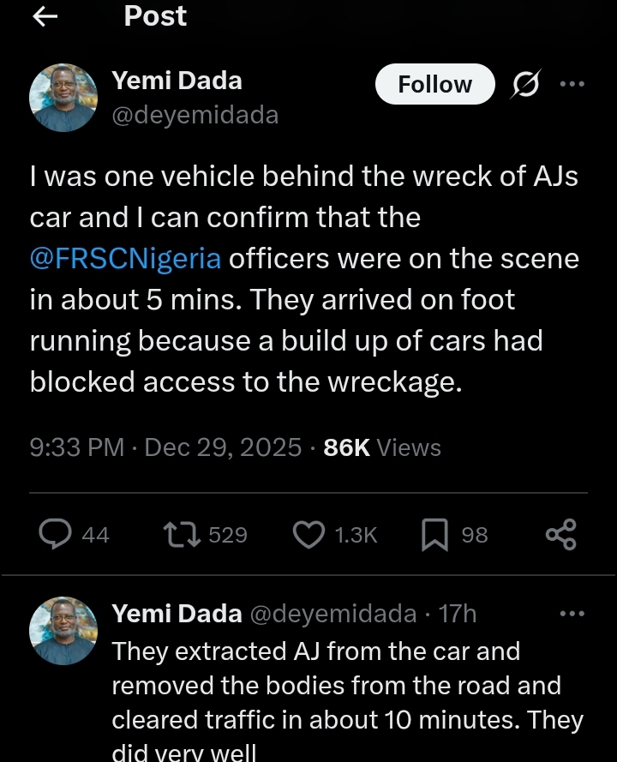Viewport: 617px width, 762px height.
Task: Tap the share icon
Action: click(561, 535)
